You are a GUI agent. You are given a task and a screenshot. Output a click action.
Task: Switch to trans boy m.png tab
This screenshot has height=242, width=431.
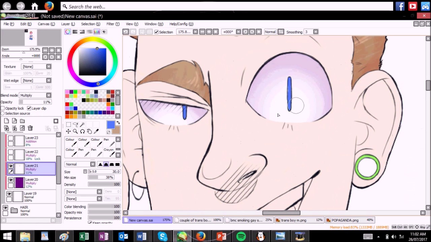(x=299, y=220)
